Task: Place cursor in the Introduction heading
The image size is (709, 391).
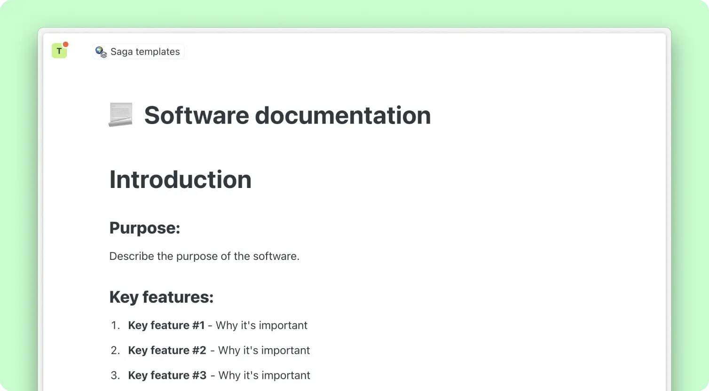Action: pyautogui.click(x=180, y=180)
